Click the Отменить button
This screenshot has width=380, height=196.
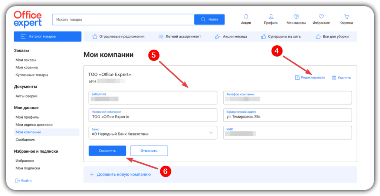149,151
